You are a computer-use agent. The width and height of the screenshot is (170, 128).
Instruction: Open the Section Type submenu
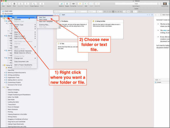click(25, 25)
